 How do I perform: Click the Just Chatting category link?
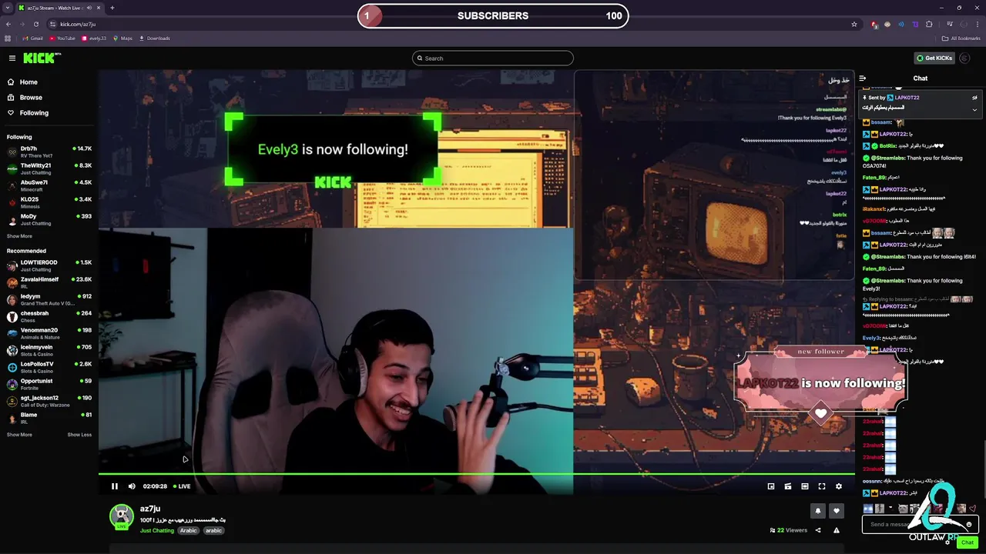157,530
